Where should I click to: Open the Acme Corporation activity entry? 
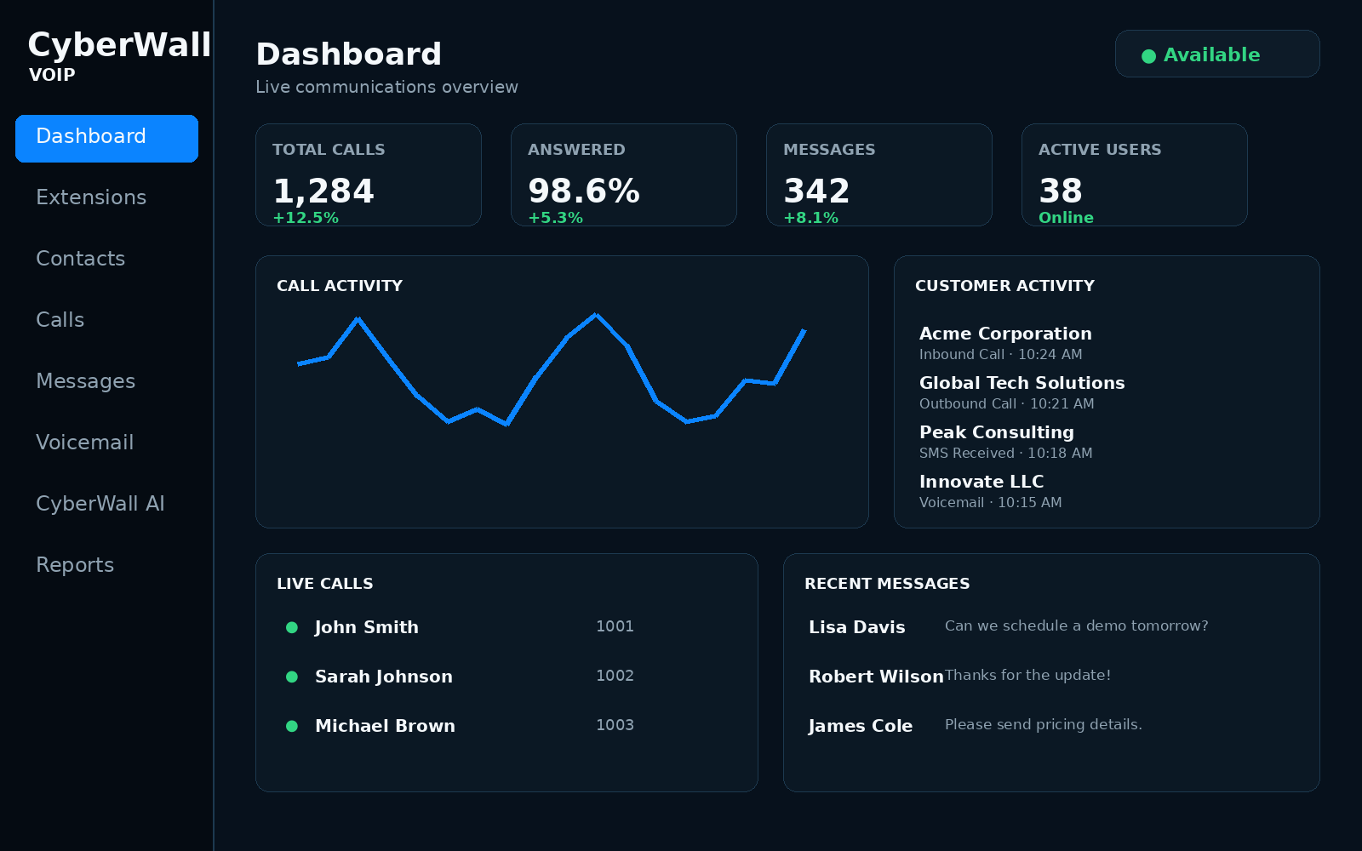pyautogui.click(x=1005, y=343)
